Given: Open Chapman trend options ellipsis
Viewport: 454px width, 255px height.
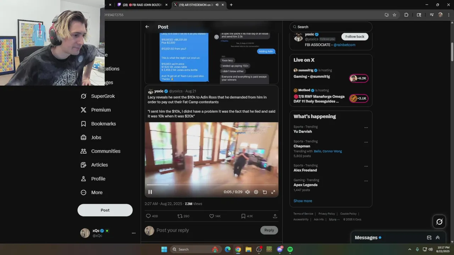Looking at the screenshot, I should click(366, 142).
